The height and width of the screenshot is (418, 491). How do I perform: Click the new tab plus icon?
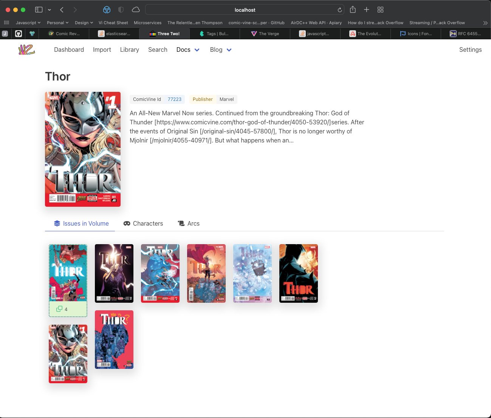click(x=366, y=10)
